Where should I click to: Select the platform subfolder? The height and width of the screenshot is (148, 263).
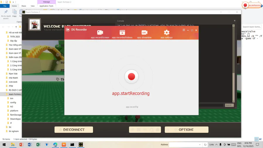14,111
